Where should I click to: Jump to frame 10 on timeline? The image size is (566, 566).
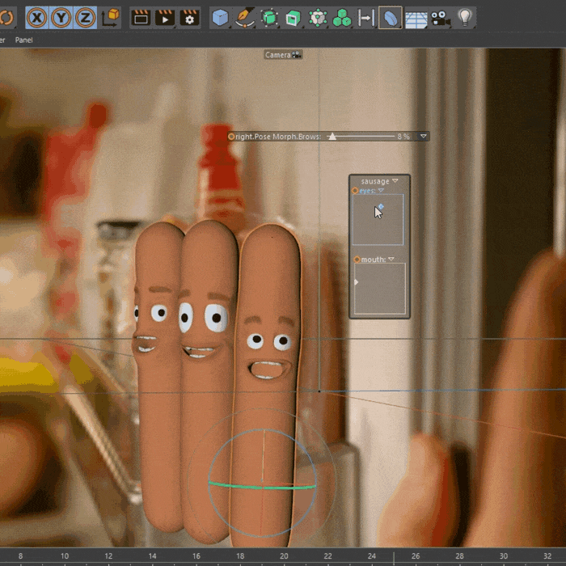[x=64, y=556]
